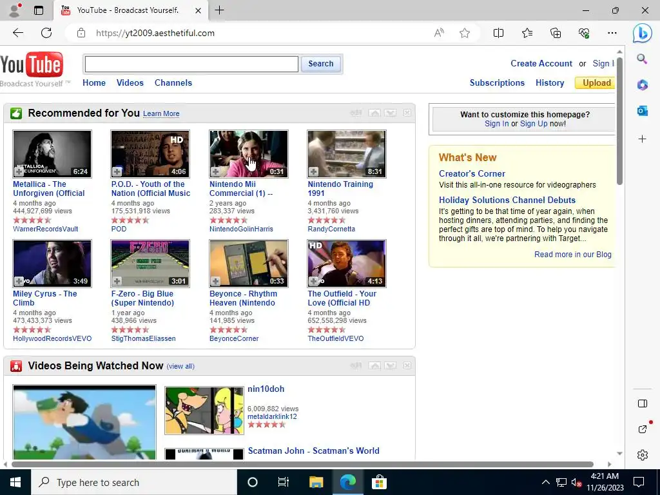Click the YouTube logo
This screenshot has width=660, height=495.
click(32, 65)
